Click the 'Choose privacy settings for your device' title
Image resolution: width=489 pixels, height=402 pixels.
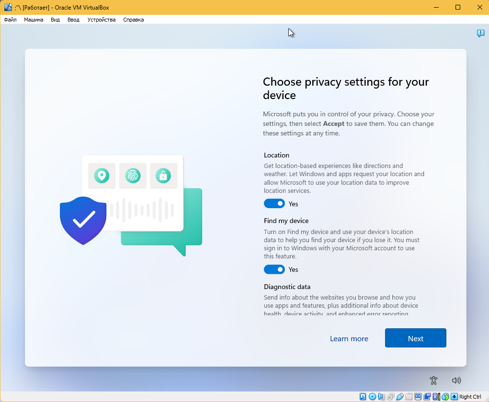click(346, 88)
